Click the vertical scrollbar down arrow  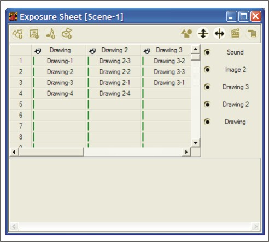[x=196, y=143]
